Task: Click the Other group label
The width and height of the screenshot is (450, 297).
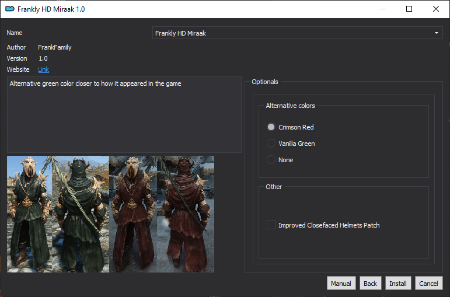Action: [274, 187]
